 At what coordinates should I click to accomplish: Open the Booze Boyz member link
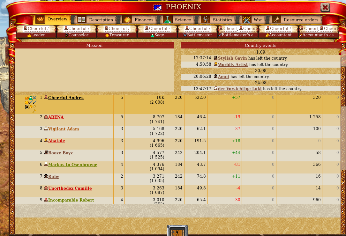[x=60, y=153]
